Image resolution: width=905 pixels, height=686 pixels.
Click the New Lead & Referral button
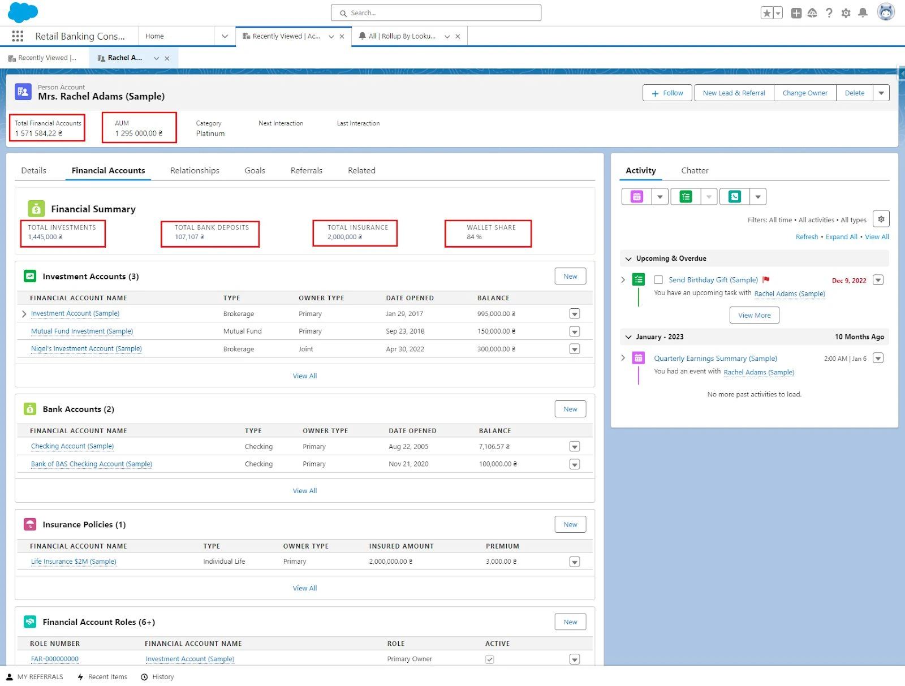[734, 93]
